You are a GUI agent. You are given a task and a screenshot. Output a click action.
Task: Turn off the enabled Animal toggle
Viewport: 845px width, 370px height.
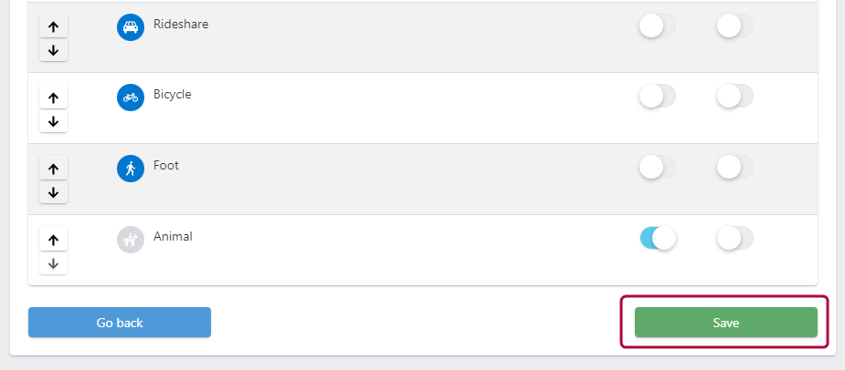tap(658, 238)
